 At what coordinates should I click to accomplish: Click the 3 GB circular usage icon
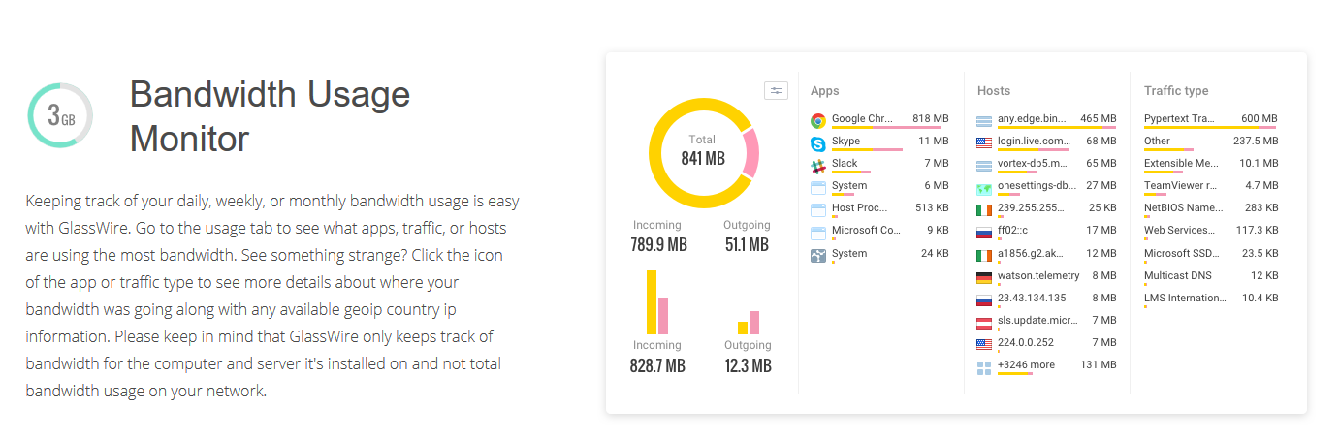[60, 116]
